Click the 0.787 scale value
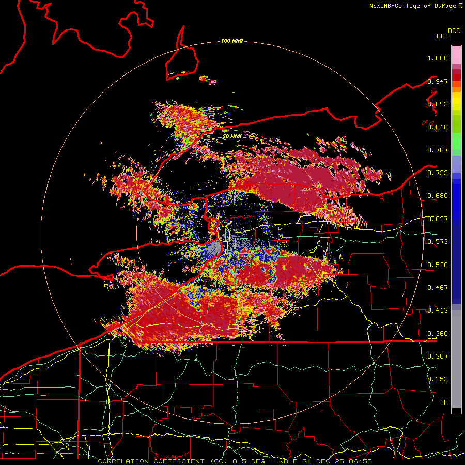Image resolution: width=465 pixels, height=465 pixels. click(438, 150)
